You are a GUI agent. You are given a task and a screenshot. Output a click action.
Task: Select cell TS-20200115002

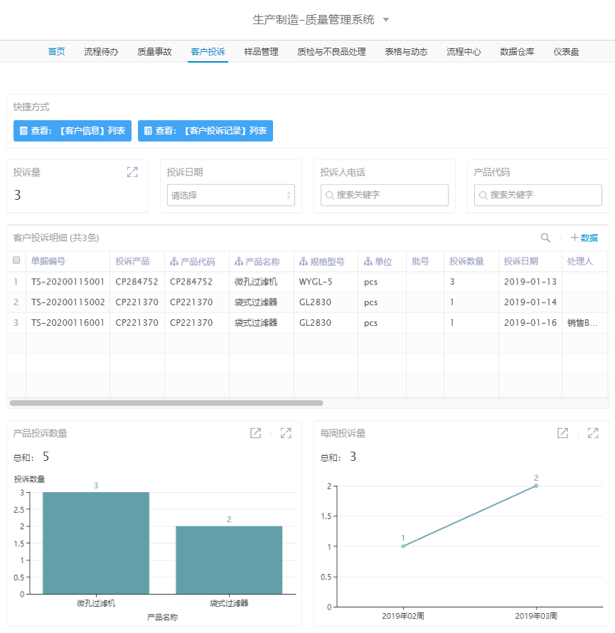pyautogui.click(x=68, y=302)
